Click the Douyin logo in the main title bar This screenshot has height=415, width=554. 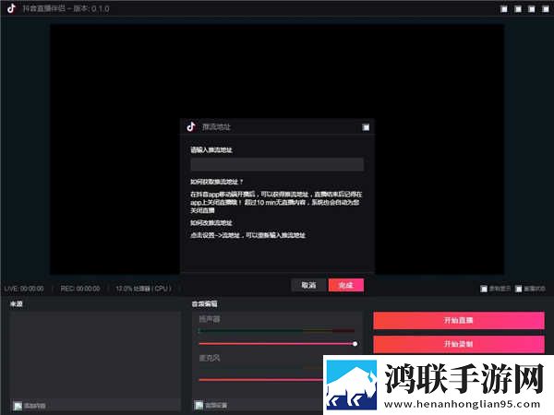(12, 8)
